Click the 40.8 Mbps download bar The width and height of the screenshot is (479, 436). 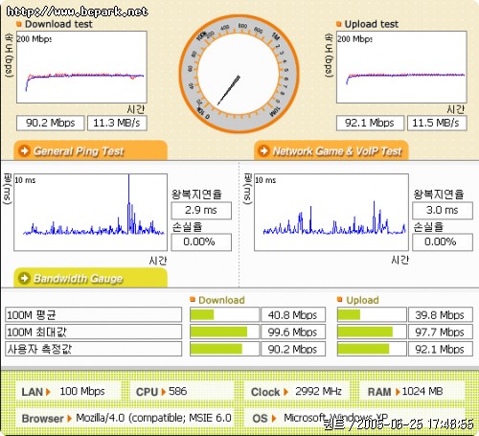tap(224, 315)
